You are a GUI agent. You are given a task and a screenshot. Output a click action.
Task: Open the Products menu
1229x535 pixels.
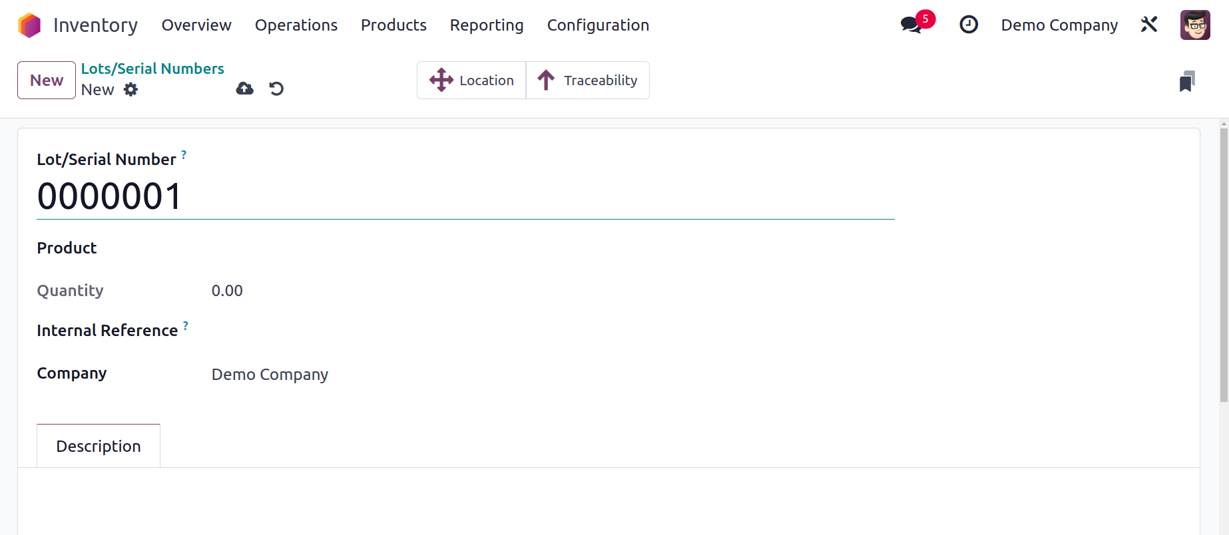click(x=393, y=25)
